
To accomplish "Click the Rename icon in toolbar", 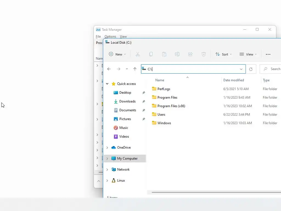I will pos(177,54).
